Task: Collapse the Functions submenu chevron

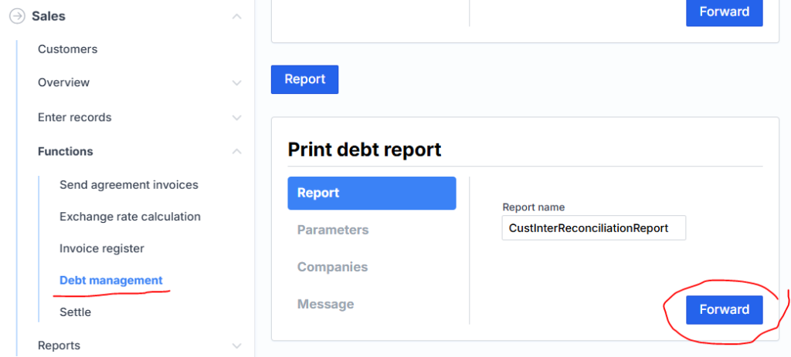Action: click(x=237, y=152)
